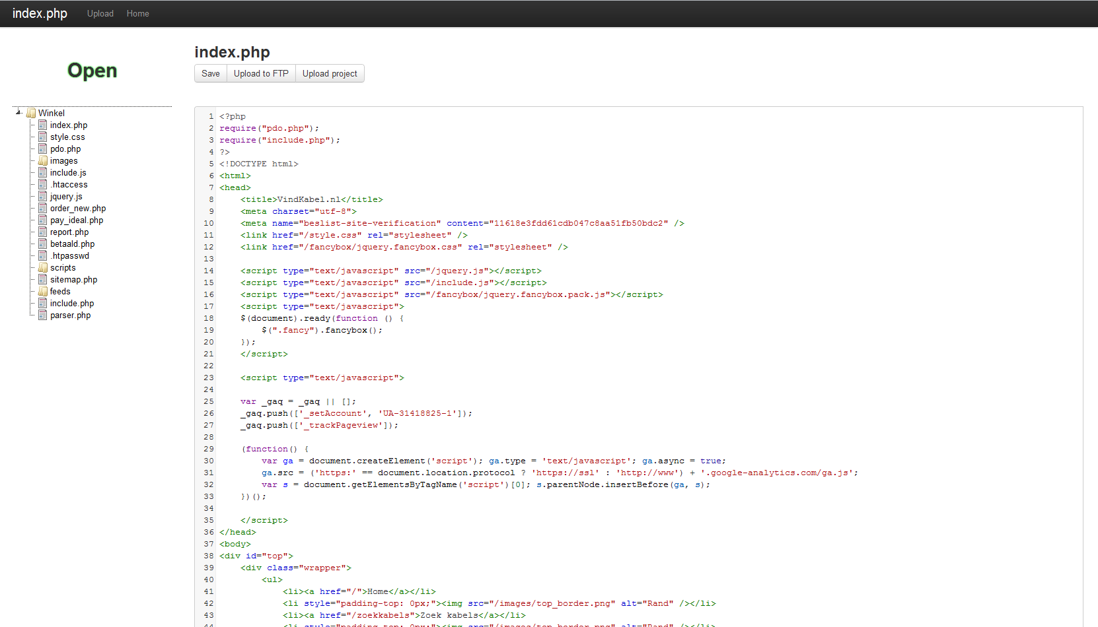Select pdo.php in the file tree
The height and width of the screenshot is (627, 1098).
click(65, 148)
